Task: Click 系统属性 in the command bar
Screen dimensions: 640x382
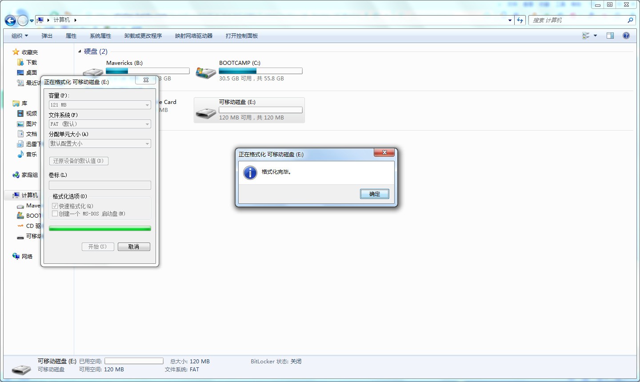Action: pyautogui.click(x=100, y=36)
